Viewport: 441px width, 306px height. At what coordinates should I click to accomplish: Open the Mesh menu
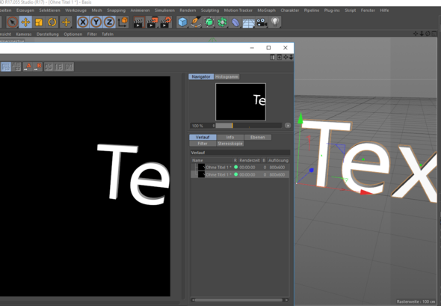pyautogui.click(x=96, y=10)
